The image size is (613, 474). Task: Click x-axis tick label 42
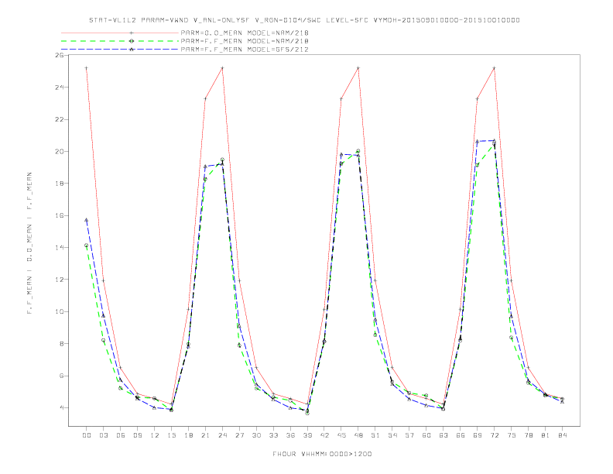pyautogui.click(x=324, y=435)
